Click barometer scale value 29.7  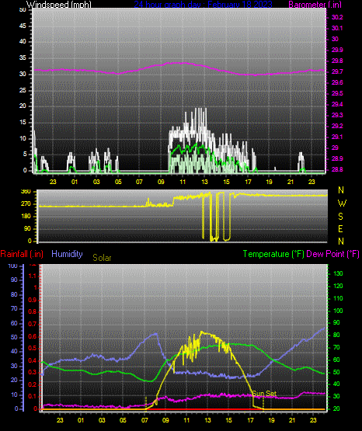(337, 71)
